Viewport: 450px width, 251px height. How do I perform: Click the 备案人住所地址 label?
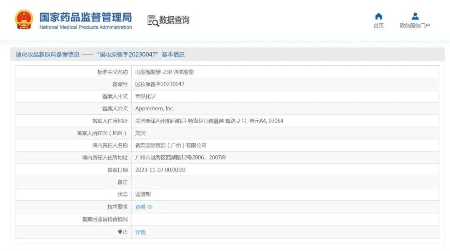click(110, 121)
